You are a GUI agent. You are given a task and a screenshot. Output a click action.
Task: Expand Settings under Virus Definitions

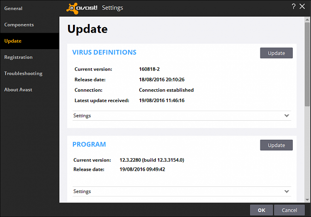pos(182,116)
